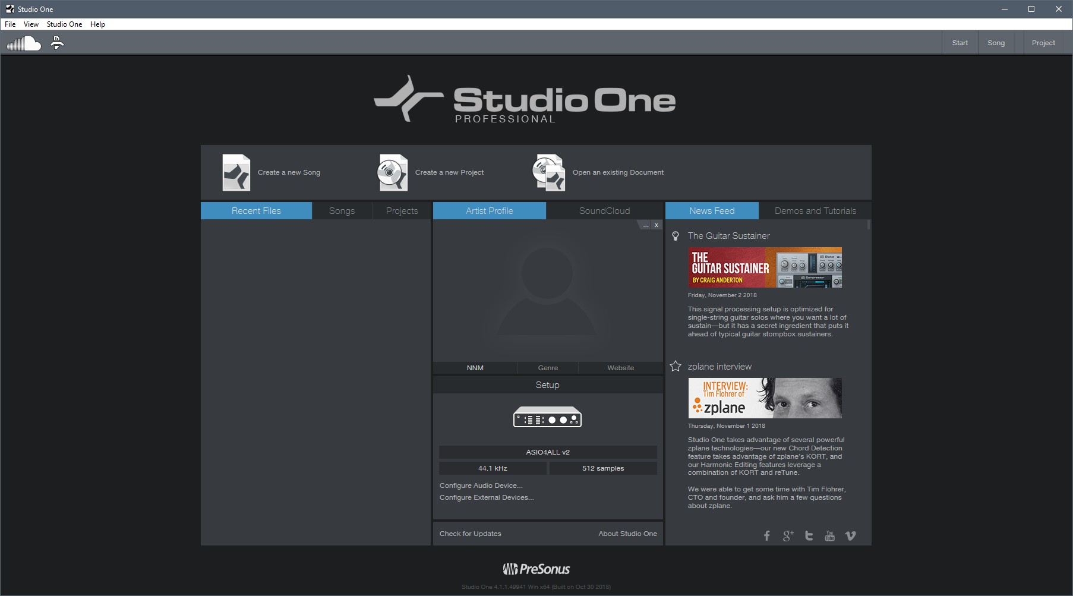This screenshot has height=596, width=1073.
Task: Click the Setup section header
Action: (x=548, y=385)
